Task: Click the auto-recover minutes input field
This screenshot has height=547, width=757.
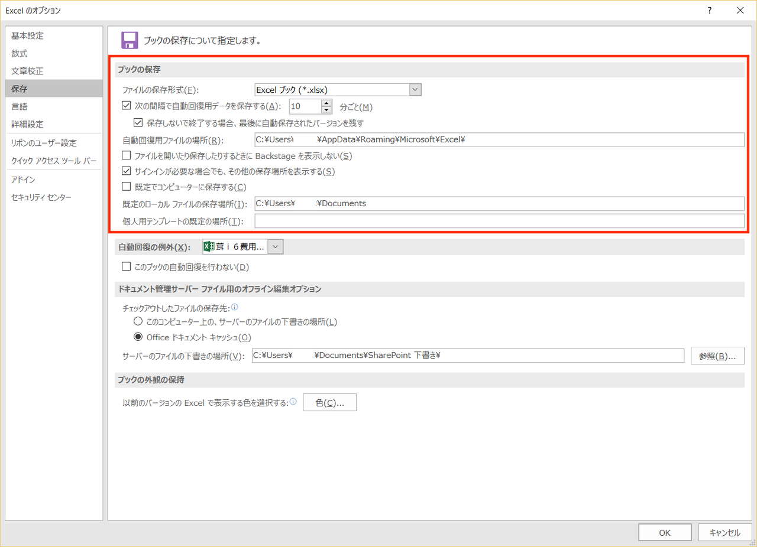Action: click(x=305, y=106)
